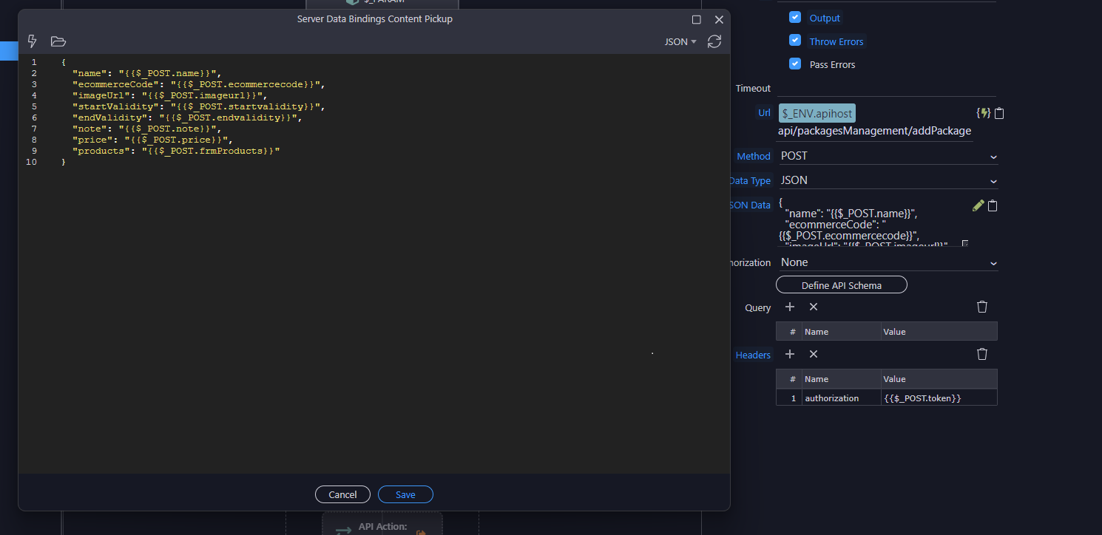Open the data bindings picker lightning icon

(x=32, y=41)
